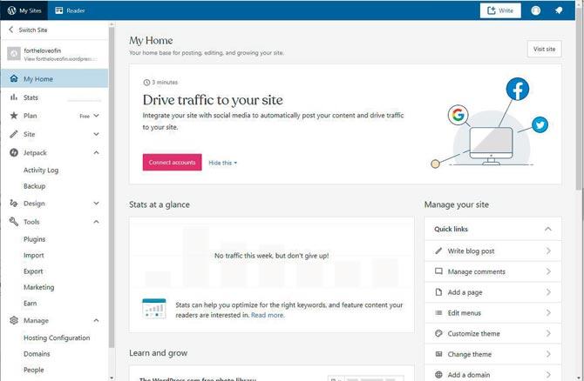Click the Plan star icon

pos(14,115)
